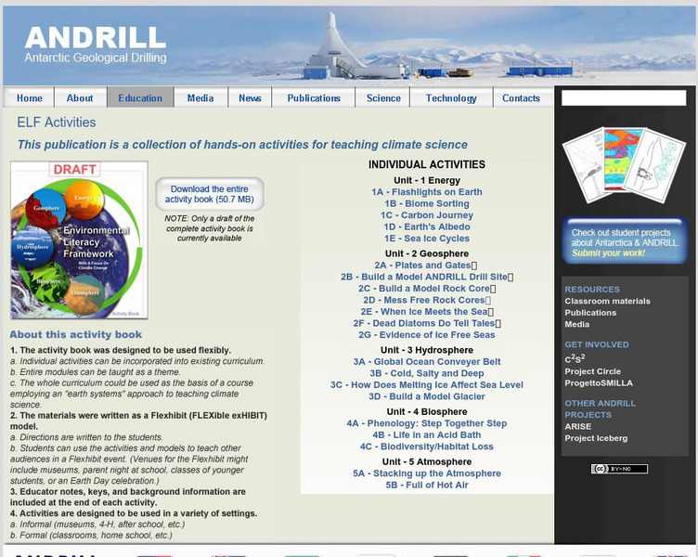
Task: Open 2G - Evidence of Ice Free Seas
Action: 427,334
